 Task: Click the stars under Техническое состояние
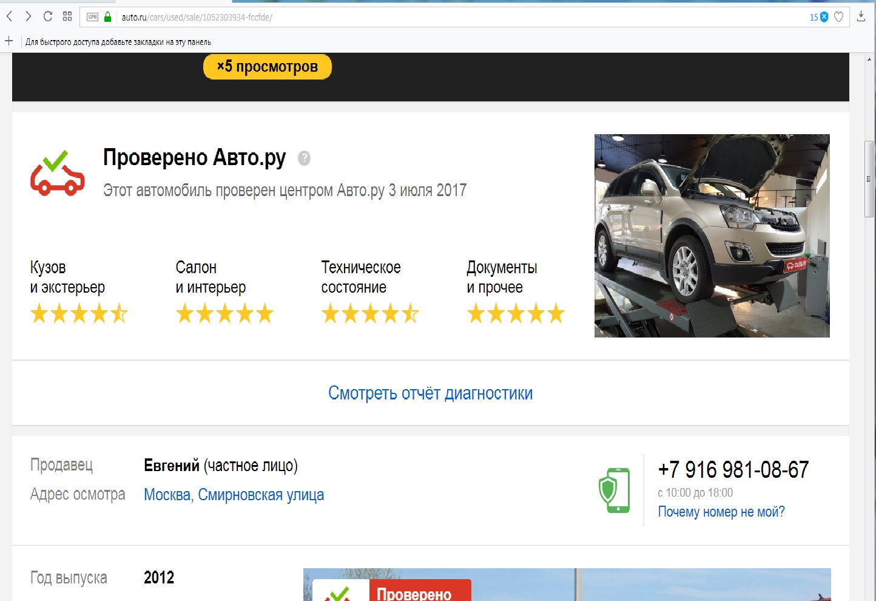click(x=370, y=314)
